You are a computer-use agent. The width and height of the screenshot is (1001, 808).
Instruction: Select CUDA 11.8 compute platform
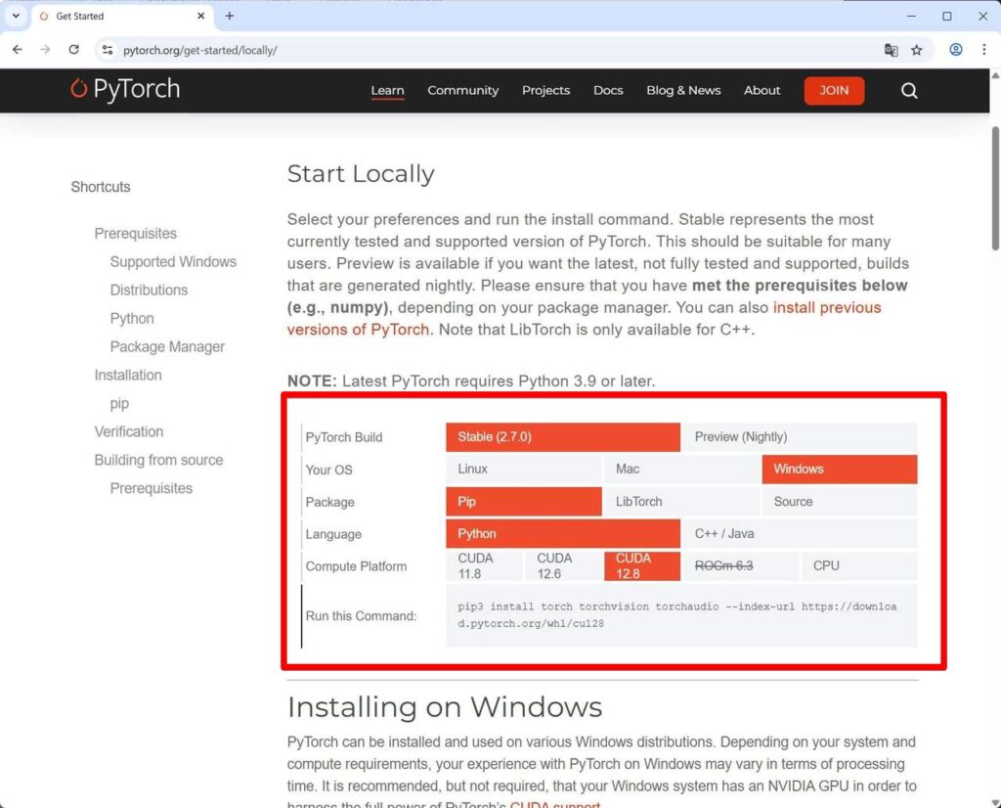[484, 566]
